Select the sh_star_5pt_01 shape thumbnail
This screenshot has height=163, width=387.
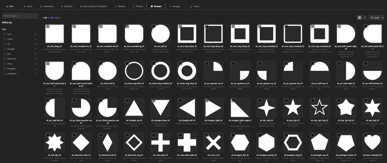pyautogui.click(x=293, y=108)
